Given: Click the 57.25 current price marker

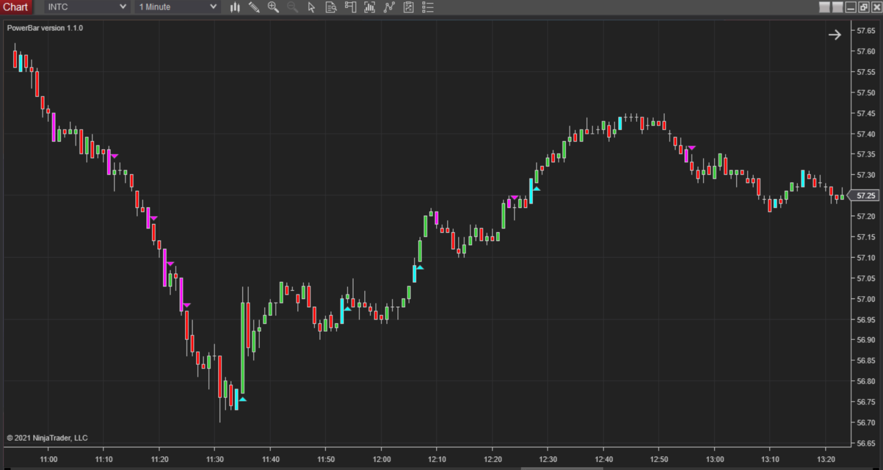Looking at the screenshot, I should (x=864, y=195).
